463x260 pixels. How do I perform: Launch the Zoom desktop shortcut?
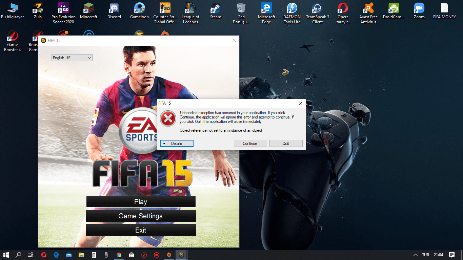419,10
